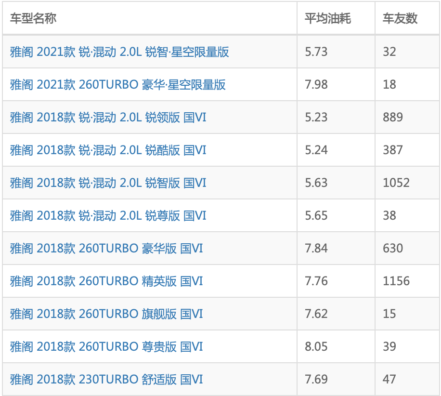Open 雅阁 2018款 260TURBO 尊贵版 国VI link
Screen dimensions: 441x396
point(106,347)
